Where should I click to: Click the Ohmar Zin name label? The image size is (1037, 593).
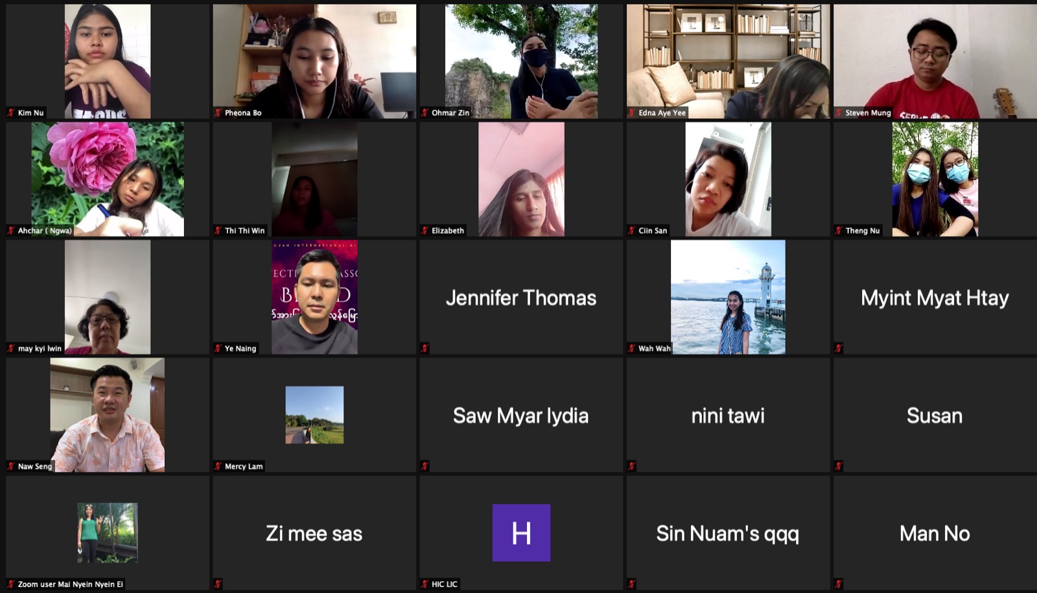[450, 113]
